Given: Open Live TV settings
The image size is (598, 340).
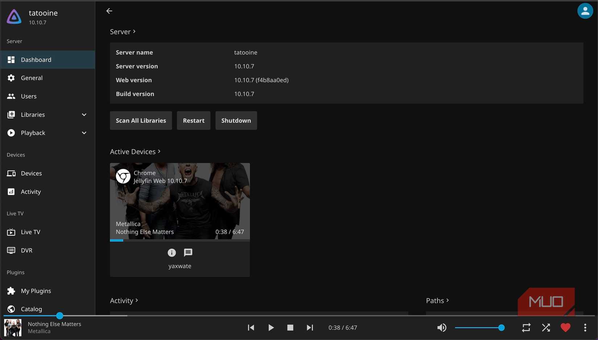Looking at the screenshot, I should (x=48, y=232).
